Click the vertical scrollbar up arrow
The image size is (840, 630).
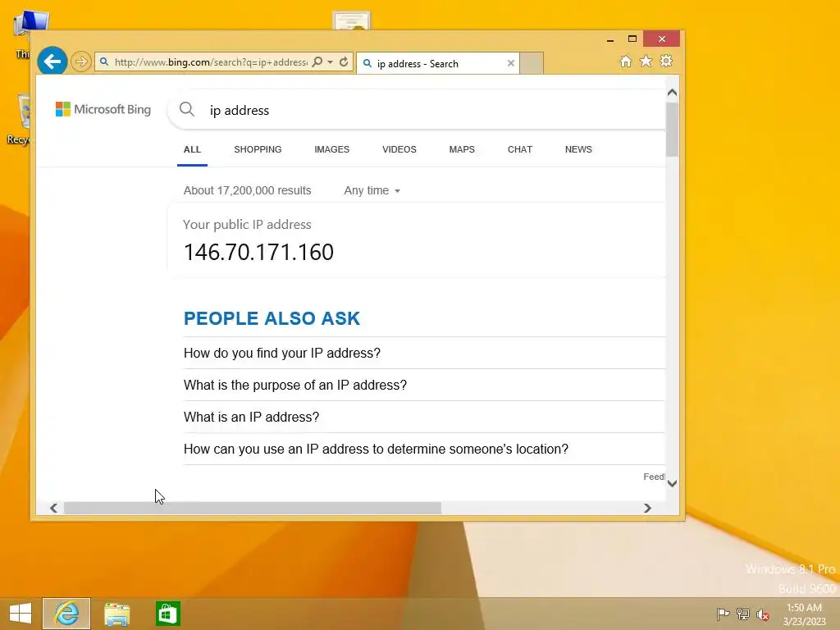pos(673,93)
